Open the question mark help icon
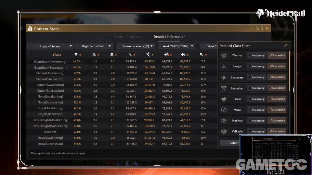The width and height of the screenshot is (312, 175). [x=262, y=29]
